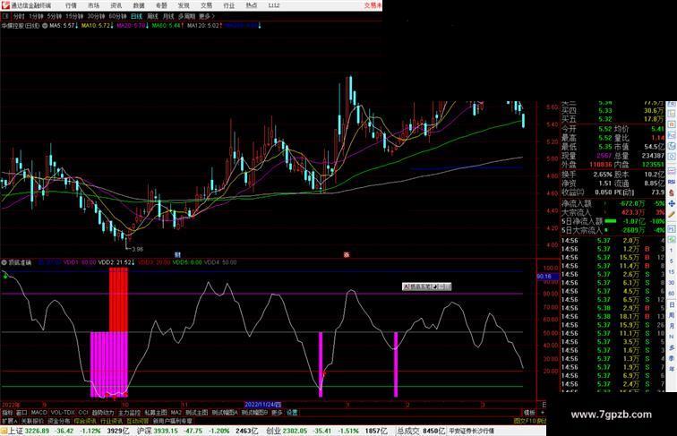Viewport: 677px width, 436px height.
Task: Expand the 更多 periods chevron
Action: pos(207,16)
